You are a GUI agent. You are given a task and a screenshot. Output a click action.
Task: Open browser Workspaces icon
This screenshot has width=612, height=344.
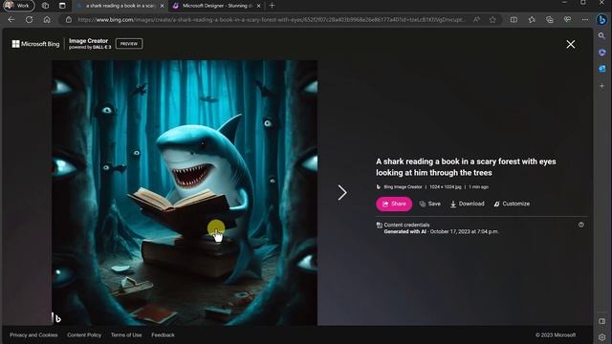pos(45,6)
